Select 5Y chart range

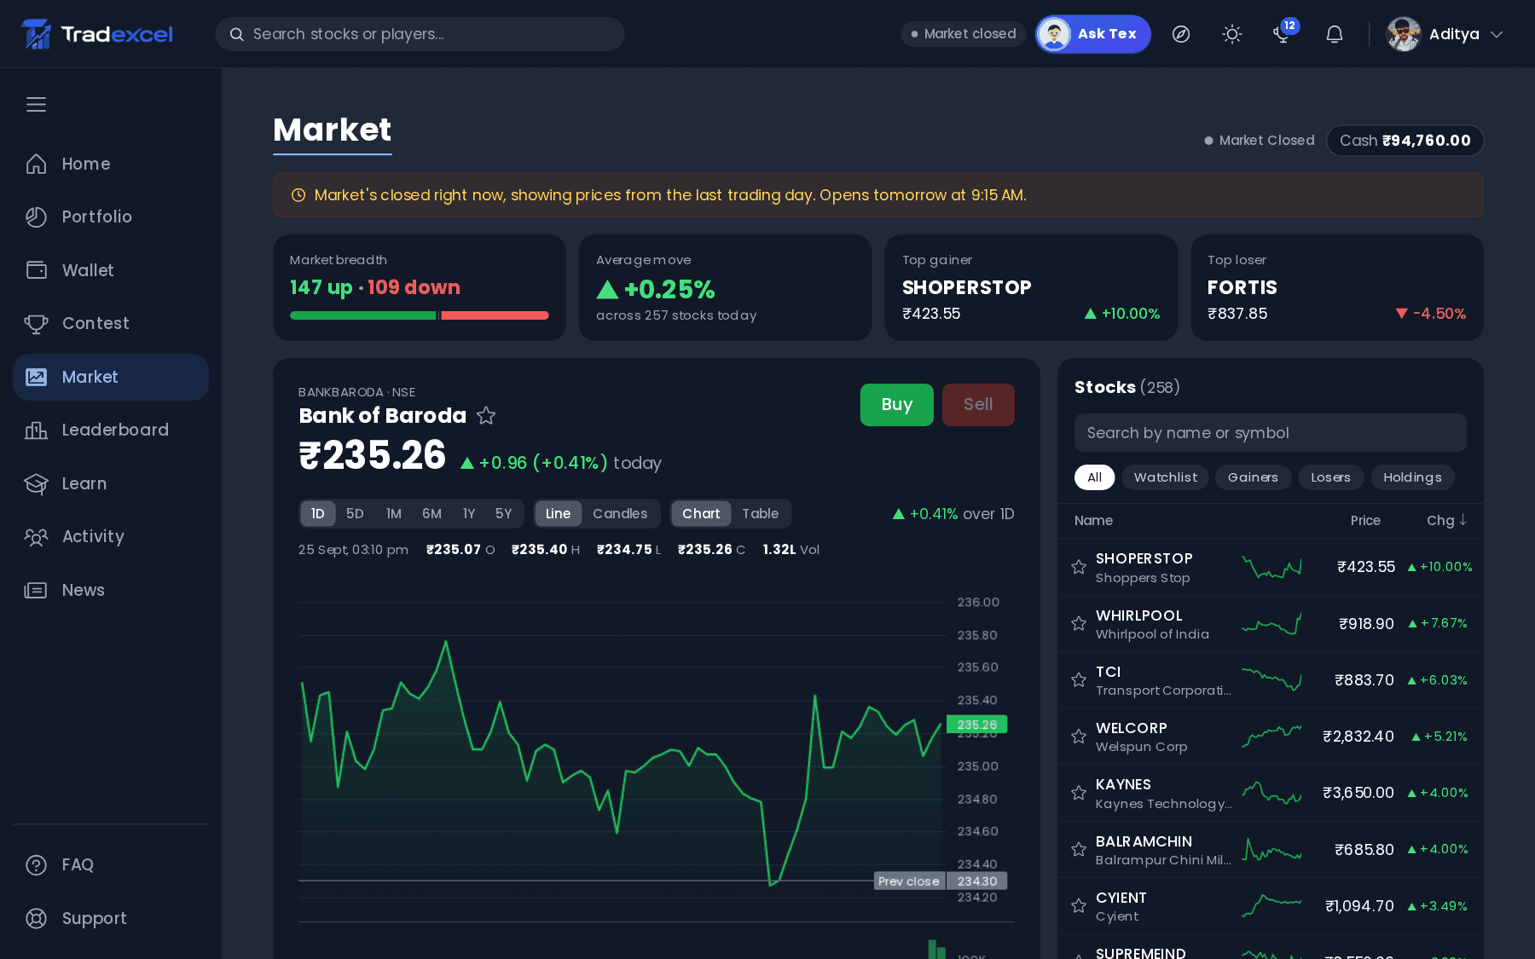[503, 513]
